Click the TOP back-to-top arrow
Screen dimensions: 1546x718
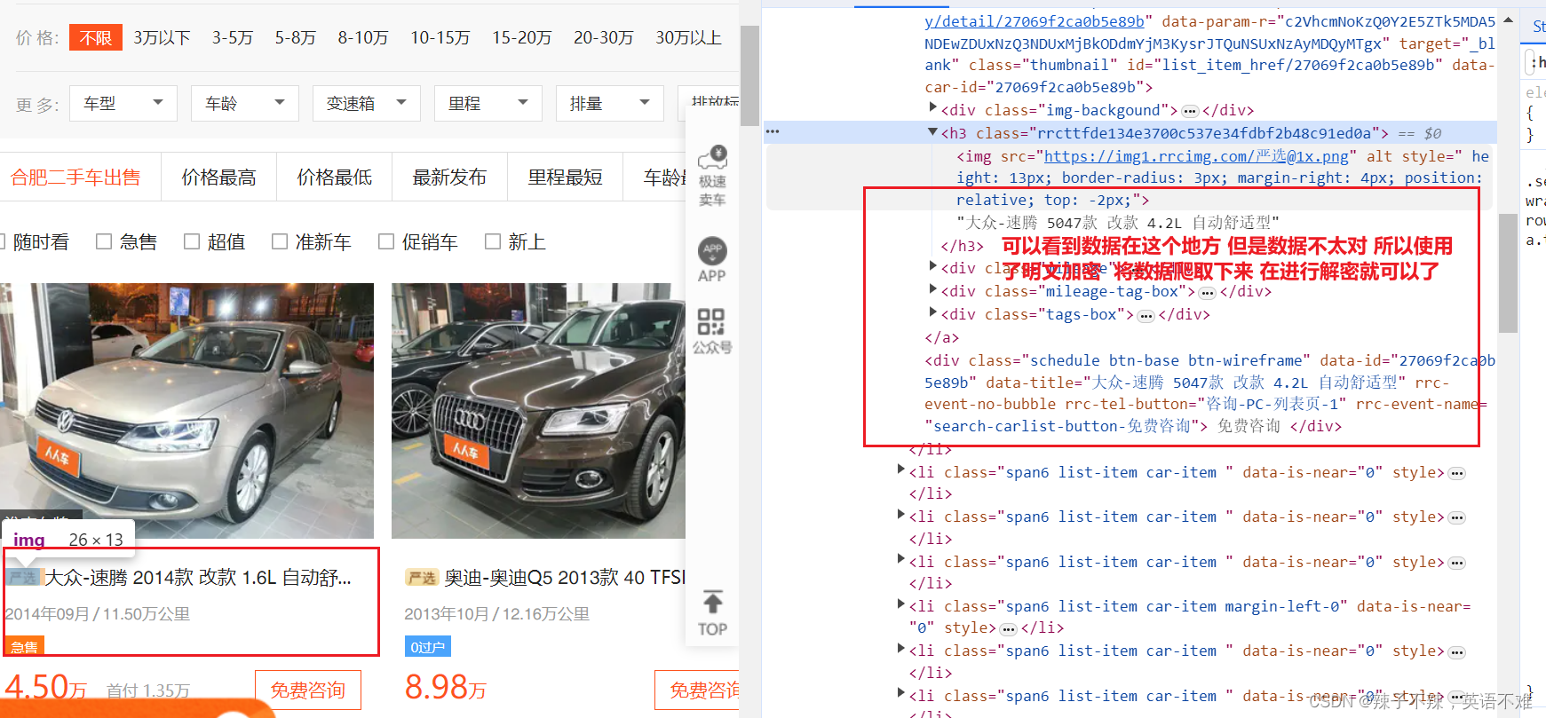(712, 613)
